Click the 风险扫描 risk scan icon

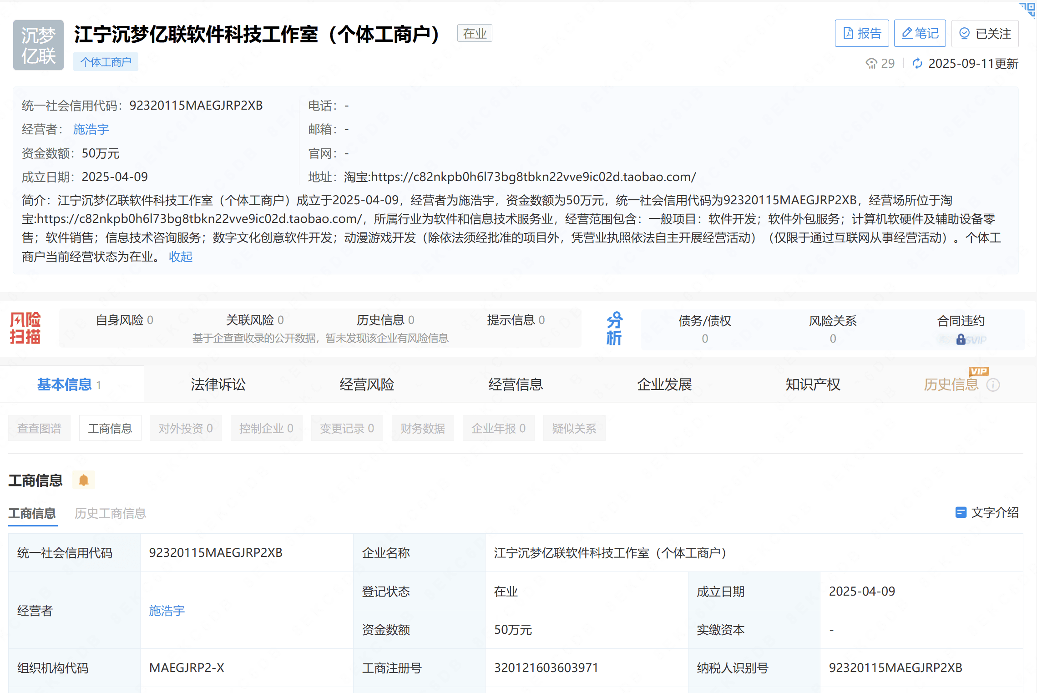click(x=25, y=328)
